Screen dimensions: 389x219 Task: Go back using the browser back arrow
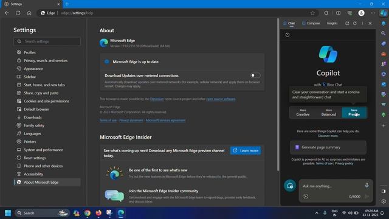tap(7, 13)
